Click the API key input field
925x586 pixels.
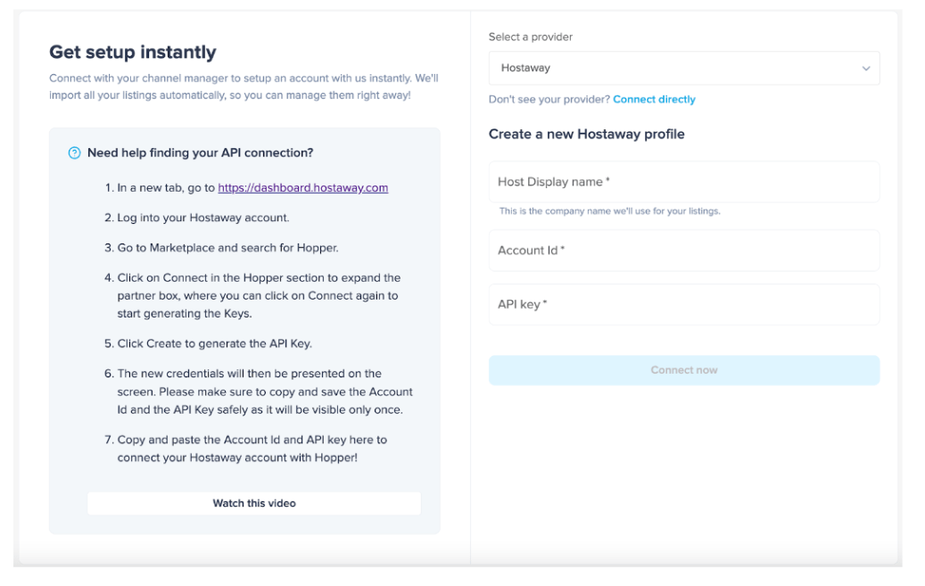(683, 304)
